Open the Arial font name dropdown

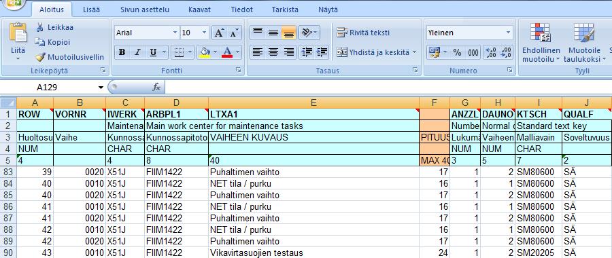[175, 33]
